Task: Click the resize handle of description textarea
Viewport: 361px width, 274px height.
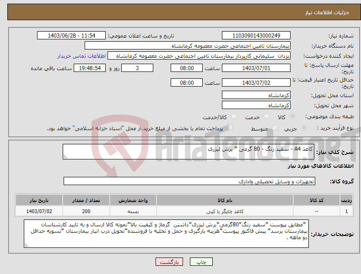Action: point(65,157)
